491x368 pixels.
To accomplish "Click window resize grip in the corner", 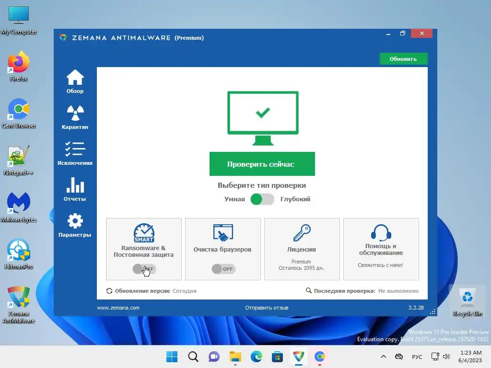I will point(433,311).
